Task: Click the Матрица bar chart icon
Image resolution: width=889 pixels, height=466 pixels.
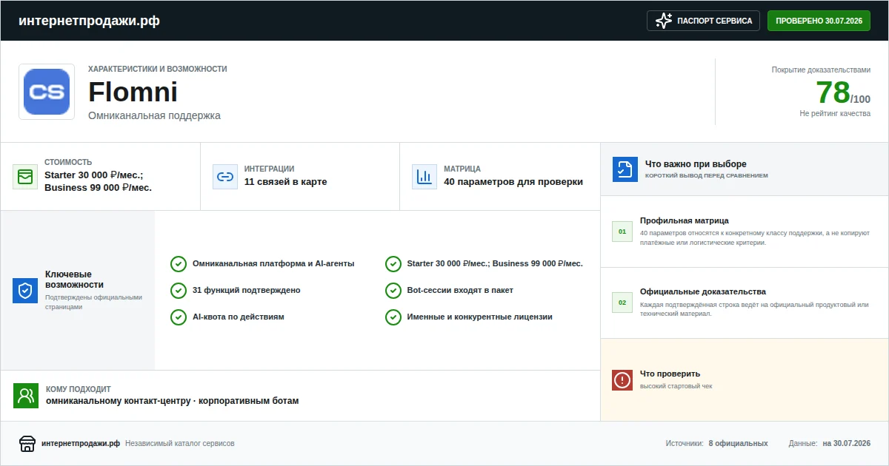Action: pyautogui.click(x=424, y=177)
